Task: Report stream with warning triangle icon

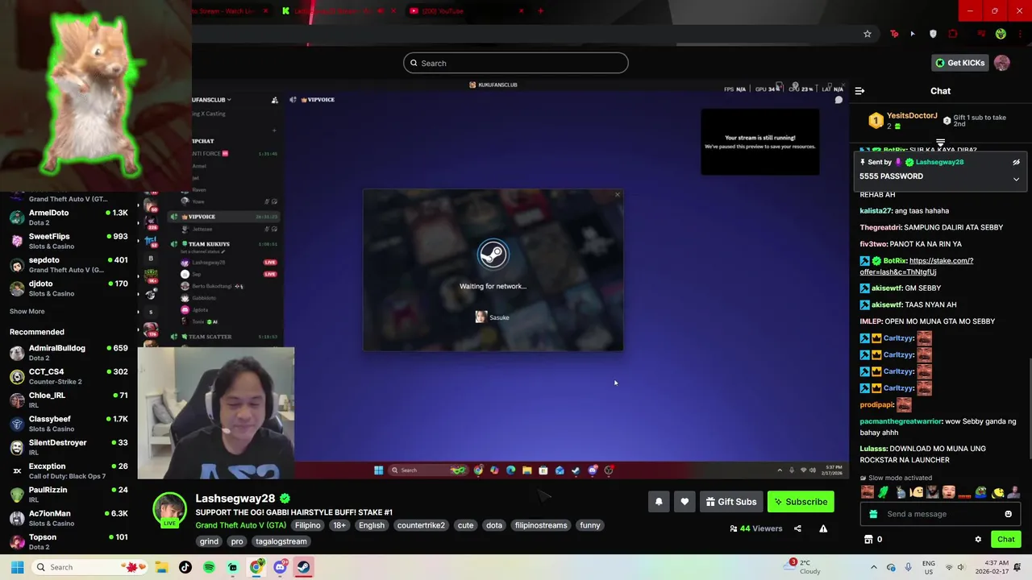Action: pos(823,528)
